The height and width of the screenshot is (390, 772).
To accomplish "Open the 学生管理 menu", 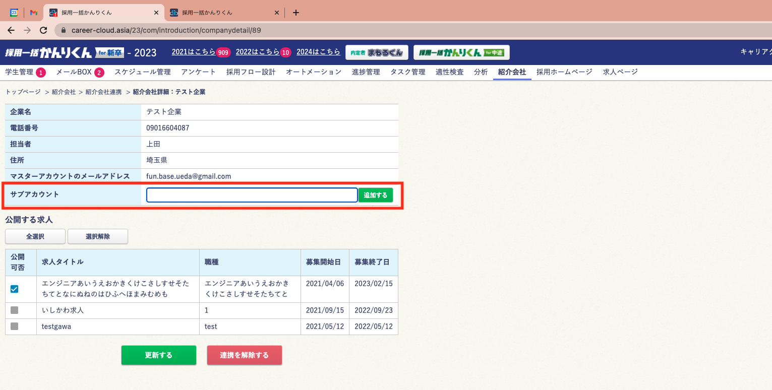I will click(x=19, y=72).
